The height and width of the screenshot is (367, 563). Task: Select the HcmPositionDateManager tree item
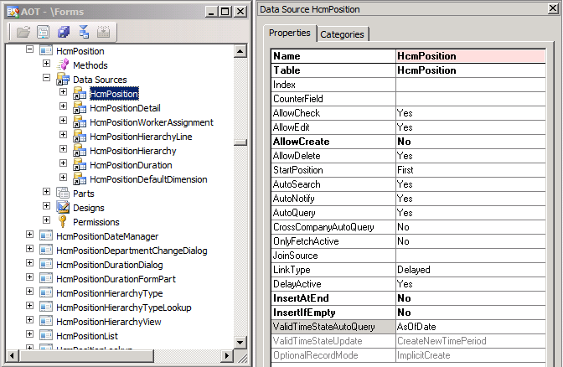pos(107,236)
